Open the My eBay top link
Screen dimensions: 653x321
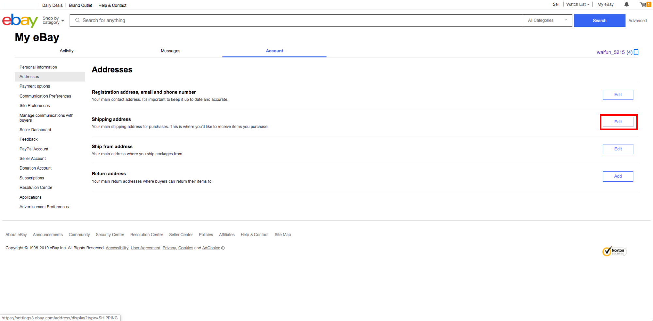605,4
